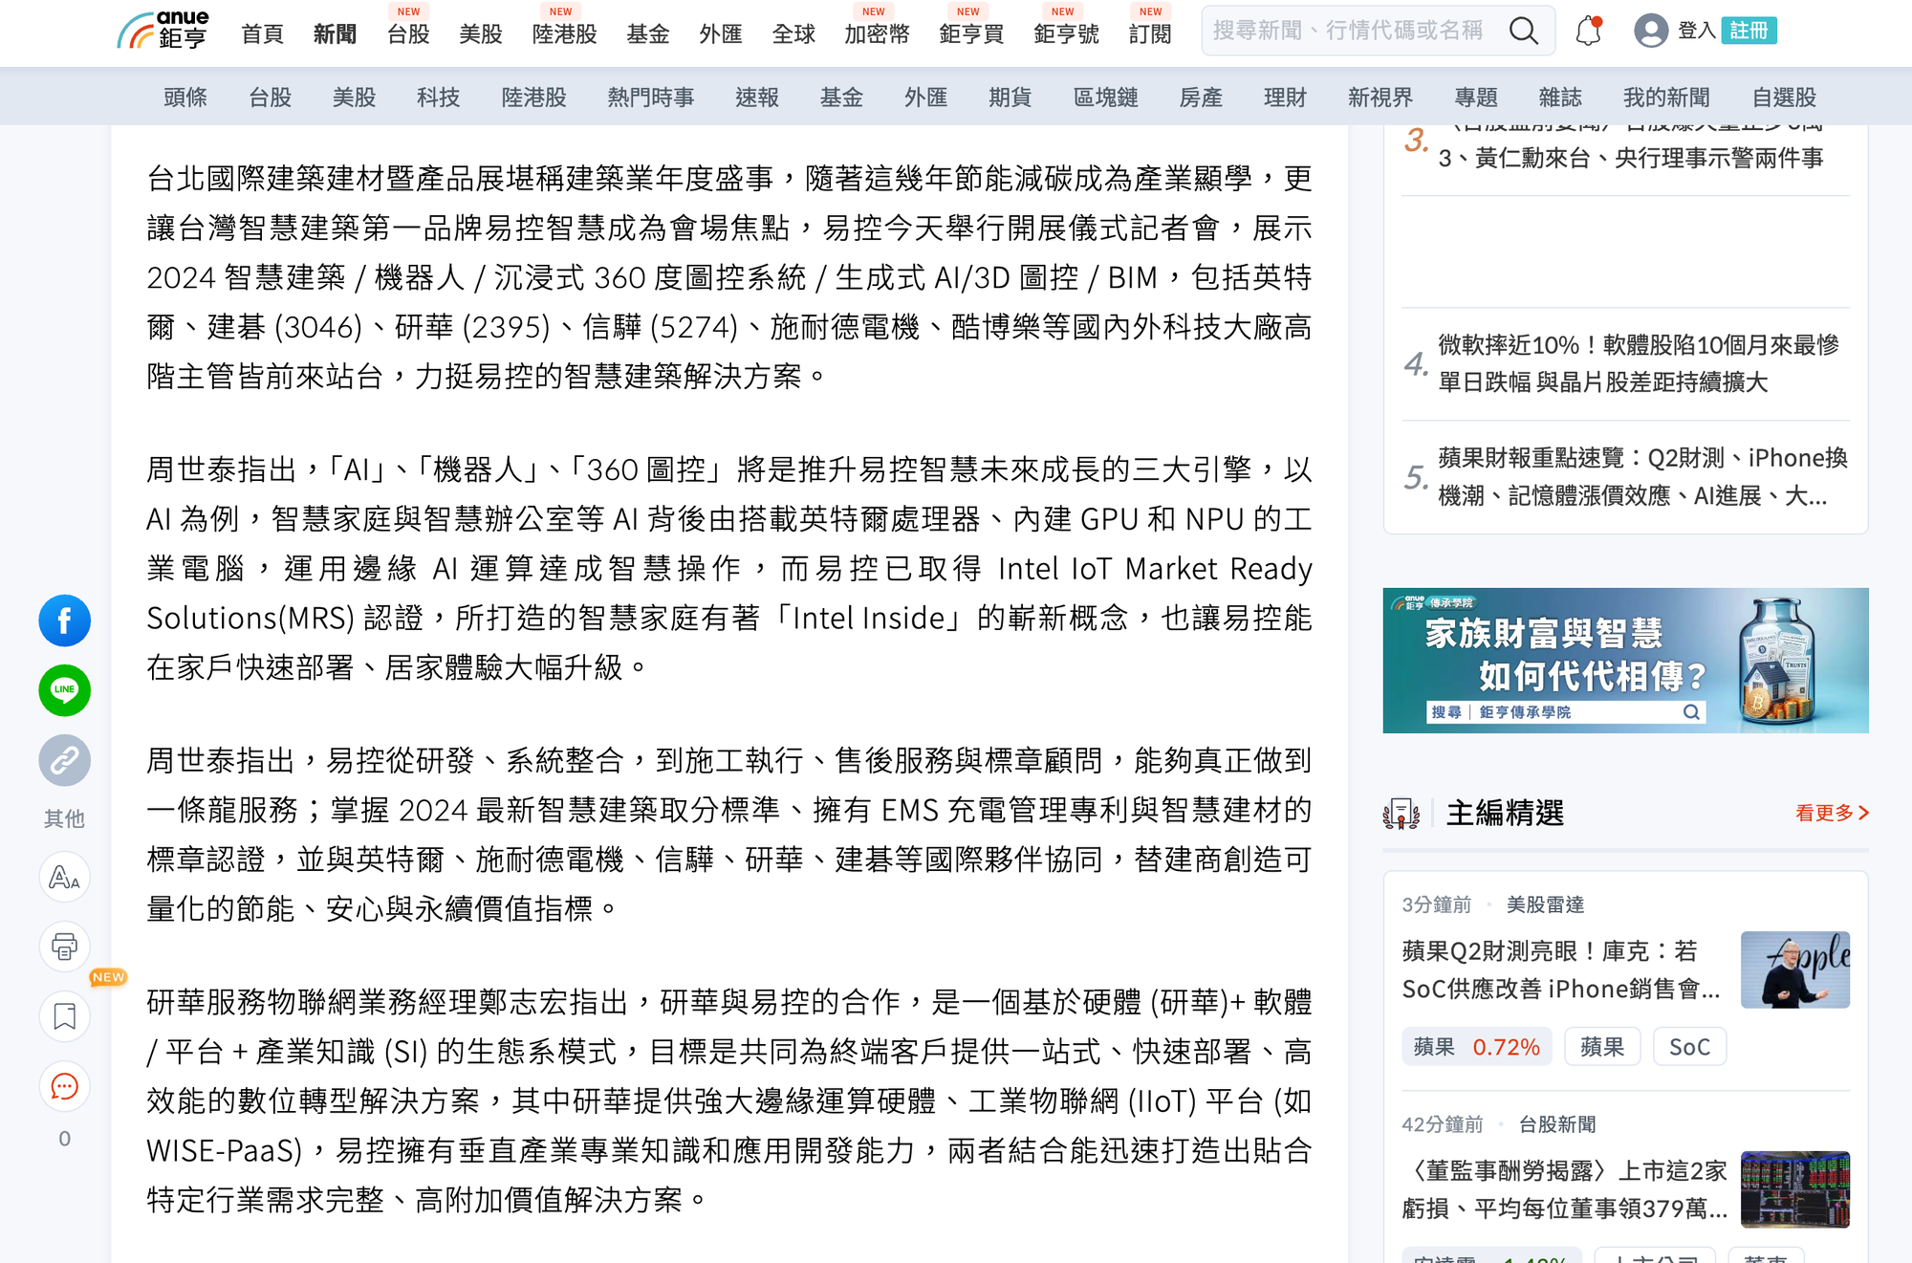Click the 蘋果 0.72% stock tag
This screenshot has width=1912, height=1263.
(1476, 1047)
